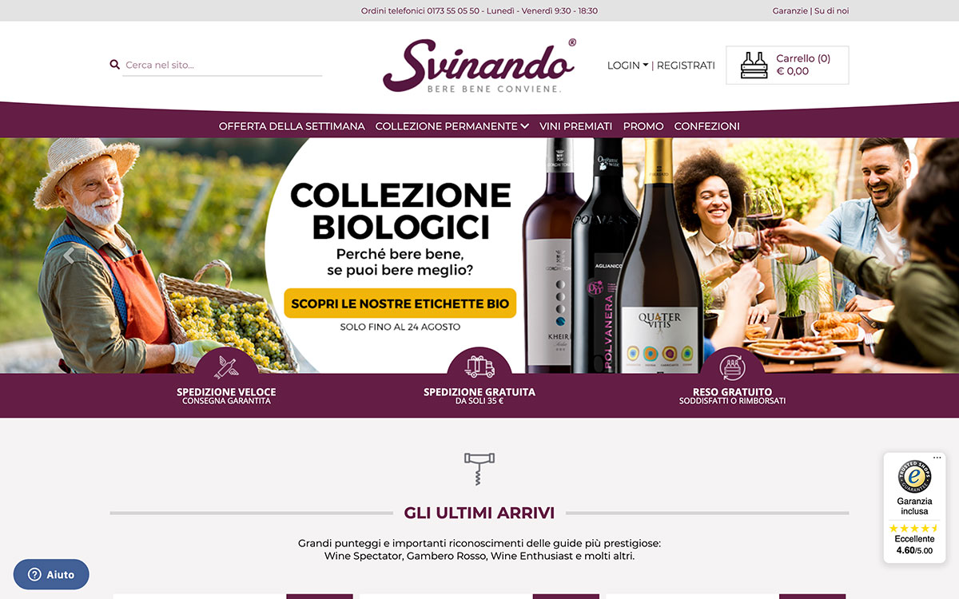Screen dimensions: 959x599
Task: Click the Svinando logo
Action: pyautogui.click(x=479, y=65)
